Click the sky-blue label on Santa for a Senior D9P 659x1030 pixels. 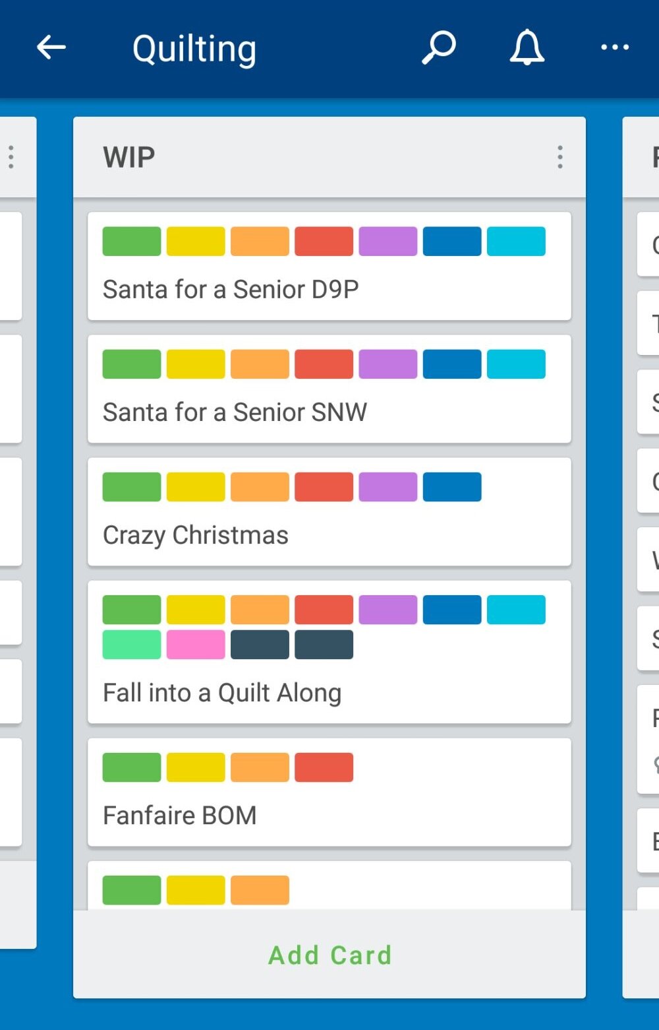516,241
